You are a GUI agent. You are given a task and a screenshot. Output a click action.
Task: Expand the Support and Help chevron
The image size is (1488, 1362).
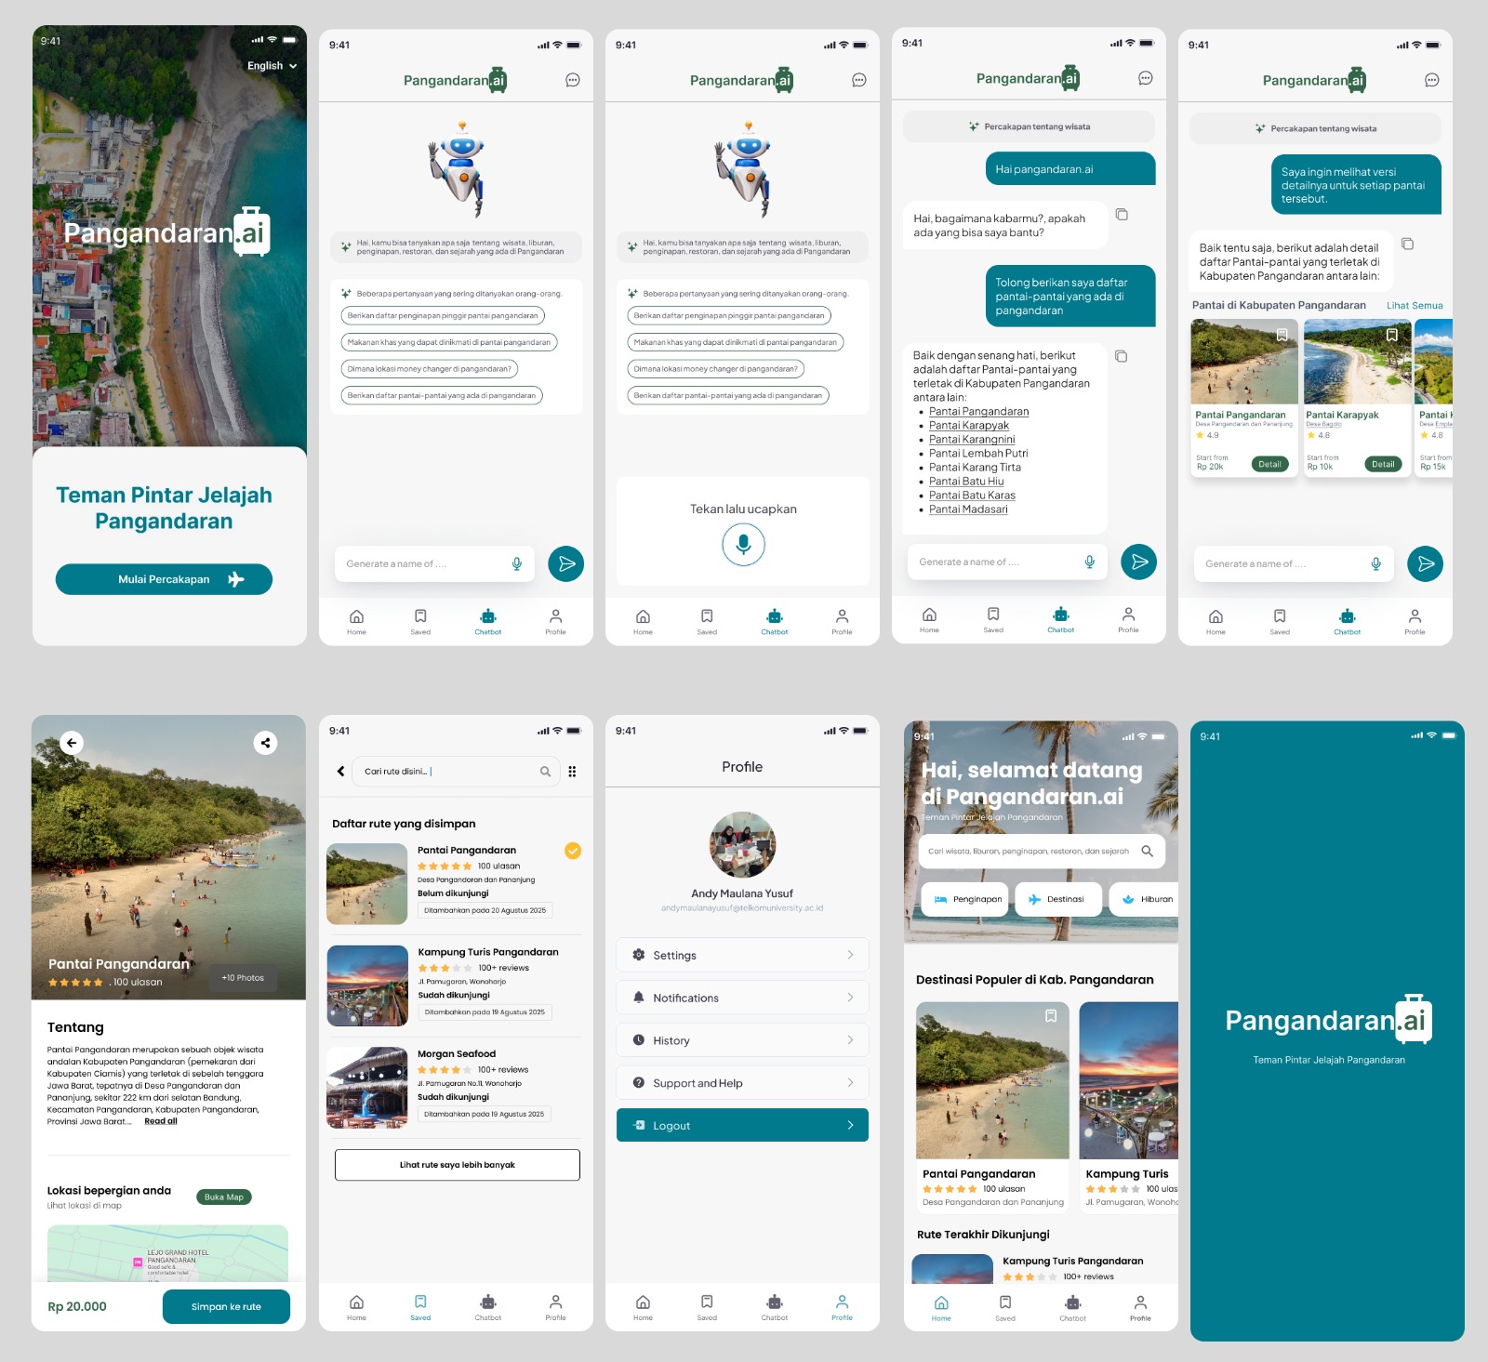tap(850, 1083)
